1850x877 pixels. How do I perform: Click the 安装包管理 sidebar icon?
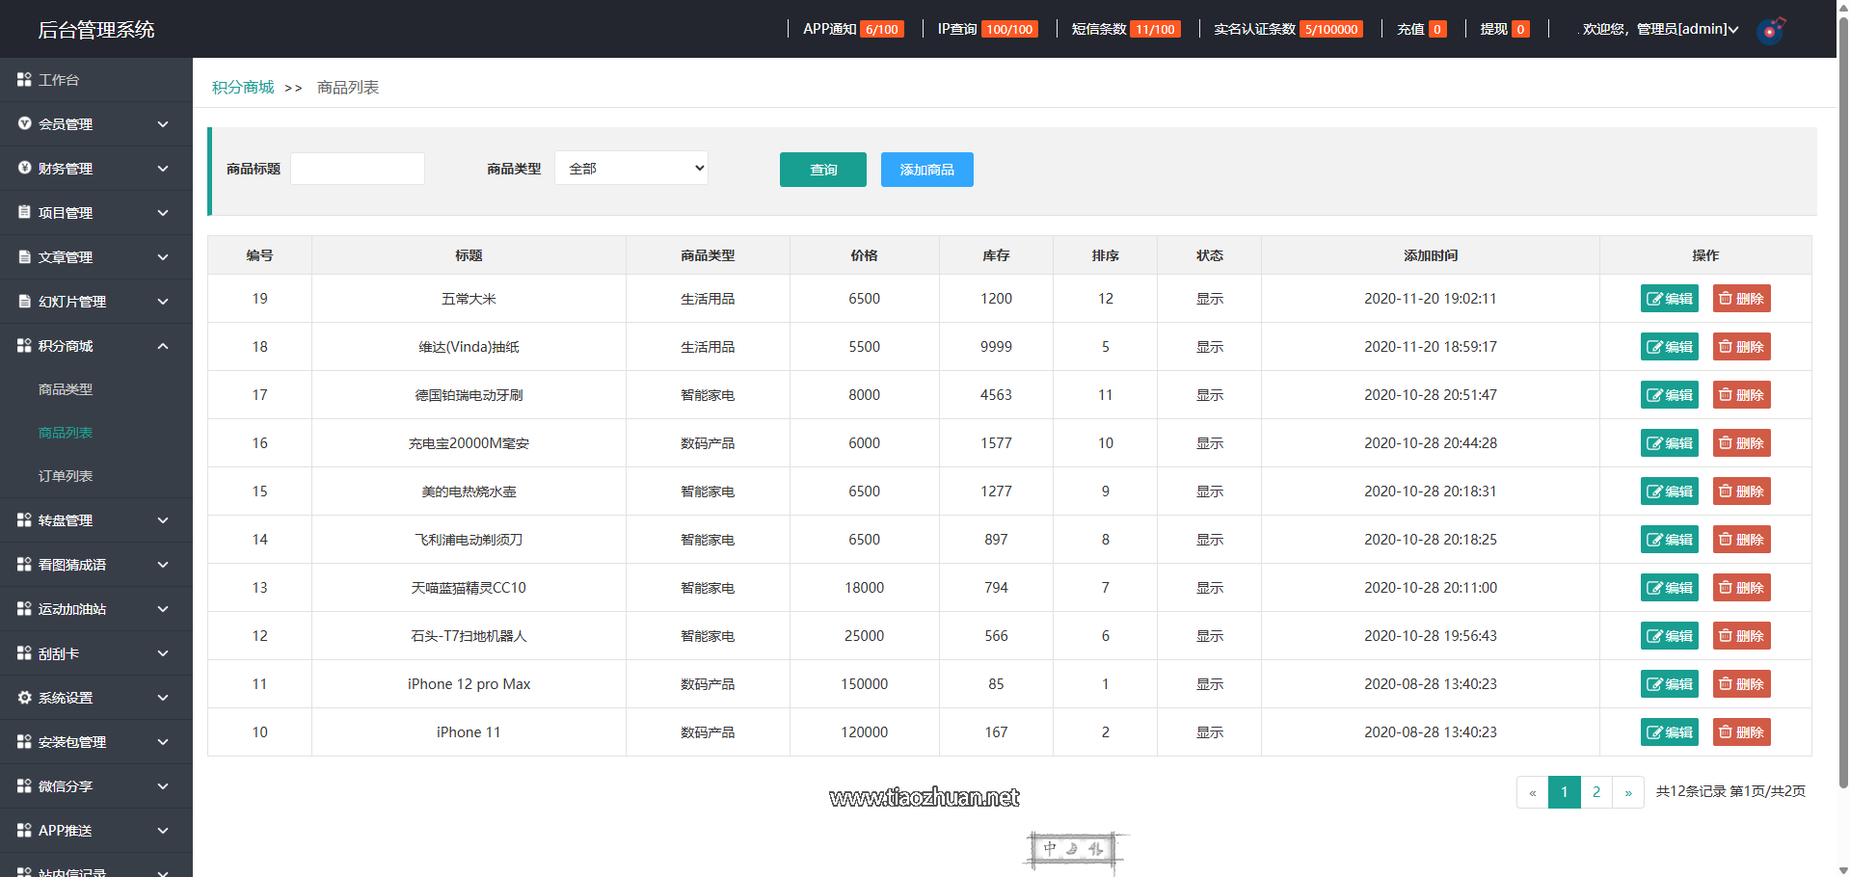[x=24, y=742]
